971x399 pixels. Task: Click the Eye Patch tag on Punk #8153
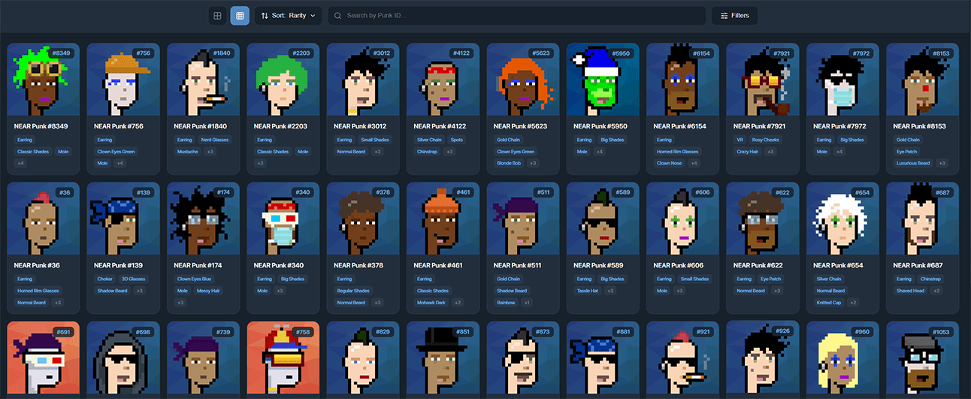coord(906,152)
